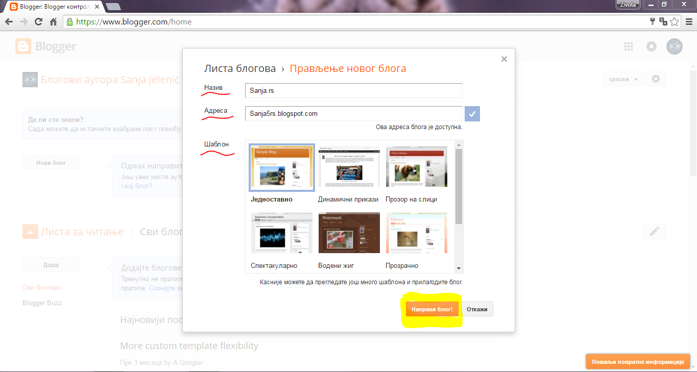Screen dimensions: 697x372
Task: Click the pencil edit icon in reading list
Action: 654,231
